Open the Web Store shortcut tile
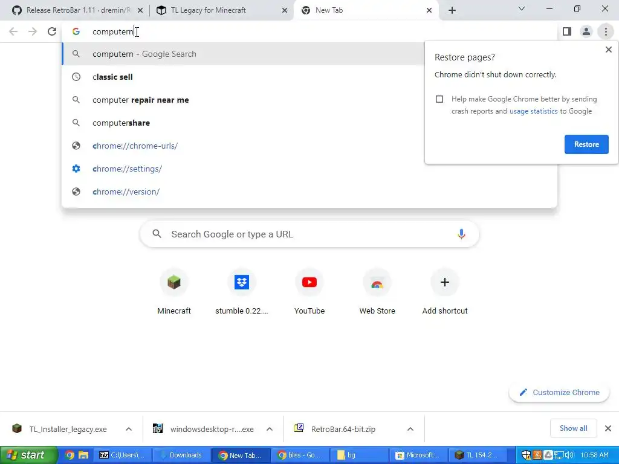The width and height of the screenshot is (619, 464). (x=377, y=291)
